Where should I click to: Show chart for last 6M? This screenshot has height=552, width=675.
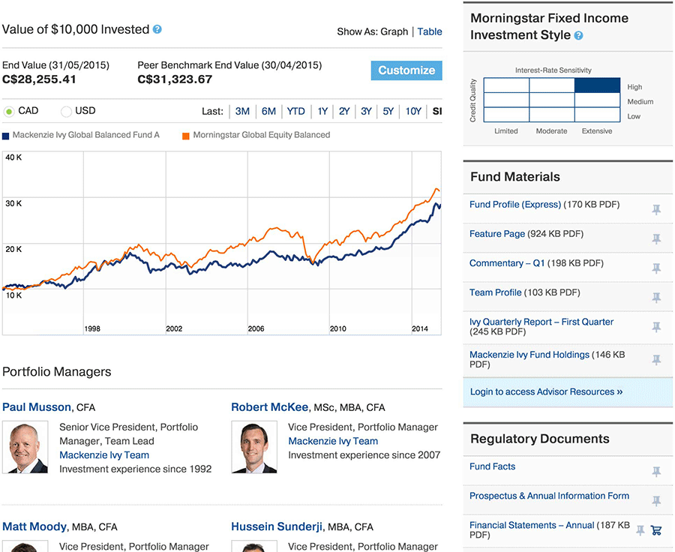tap(268, 112)
